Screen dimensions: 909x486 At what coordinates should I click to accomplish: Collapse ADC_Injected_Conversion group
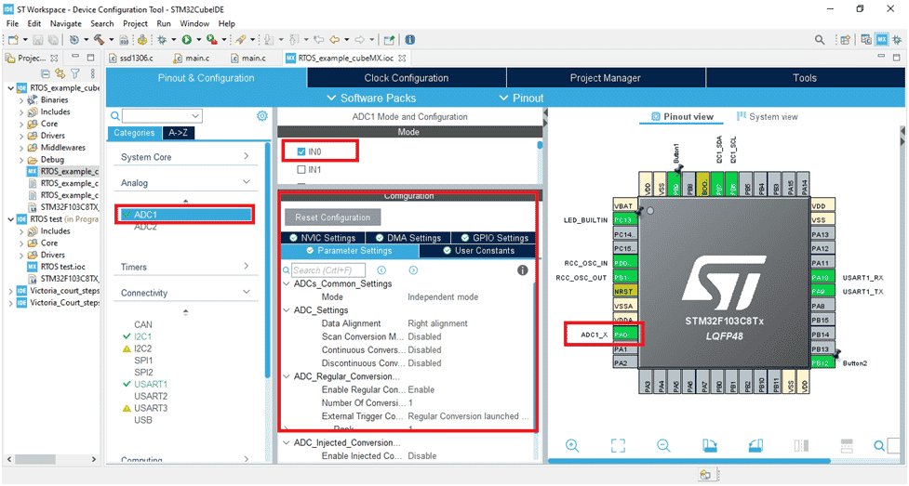[x=287, y=442]
